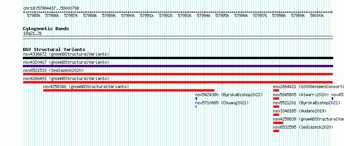
Task: Open the nsv5945805 (Almarri2020) label
Action: (x=301, y=95)
